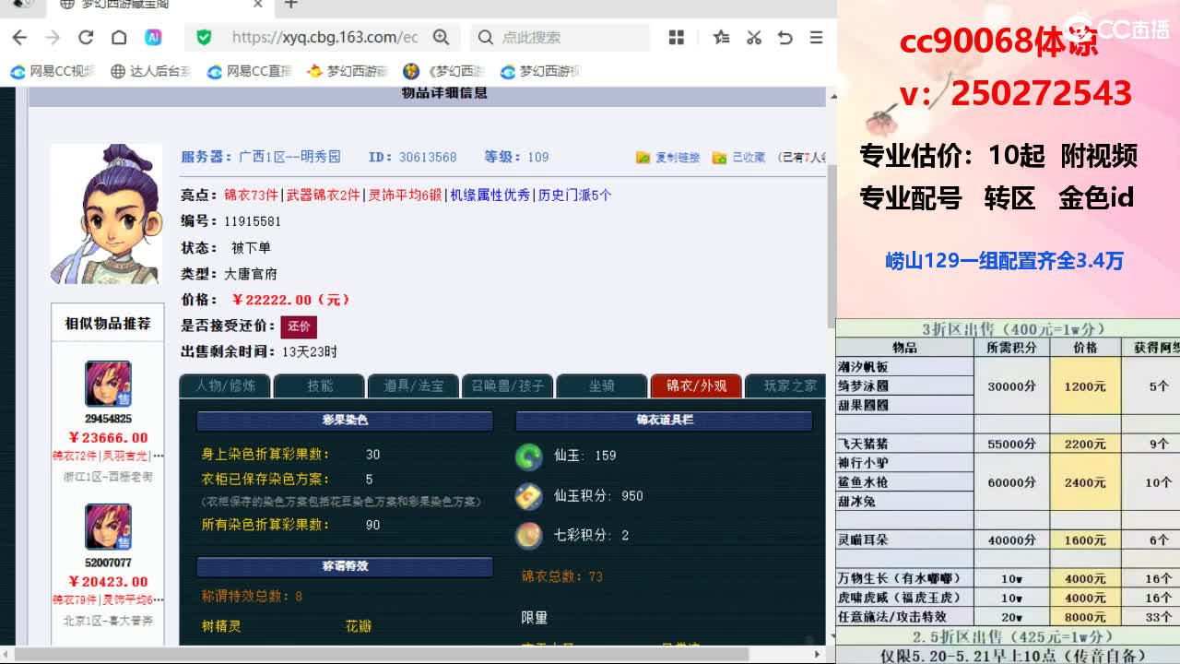Click the main character avatar portrait
The height and width of the screenshot is (664, 1180).
pos(107,213)
